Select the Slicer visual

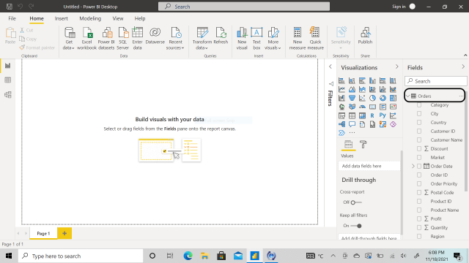click(341, 115)
